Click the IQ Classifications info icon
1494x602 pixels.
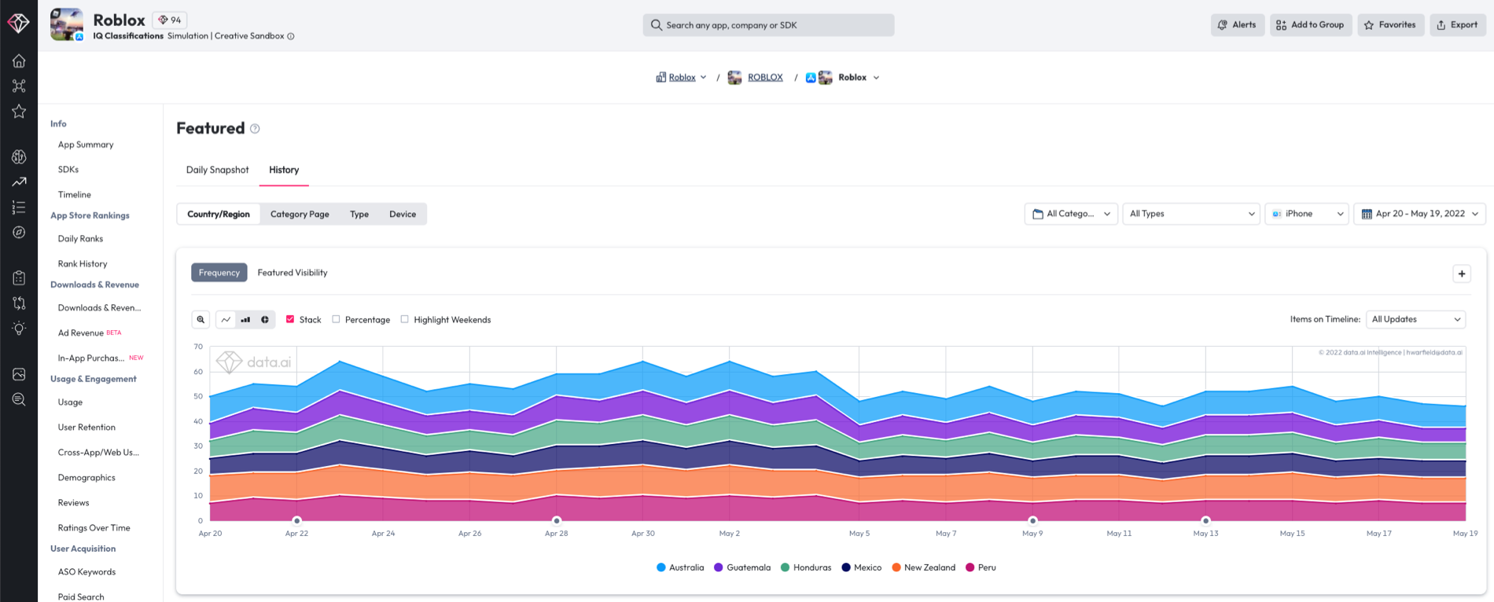[291, 36]
